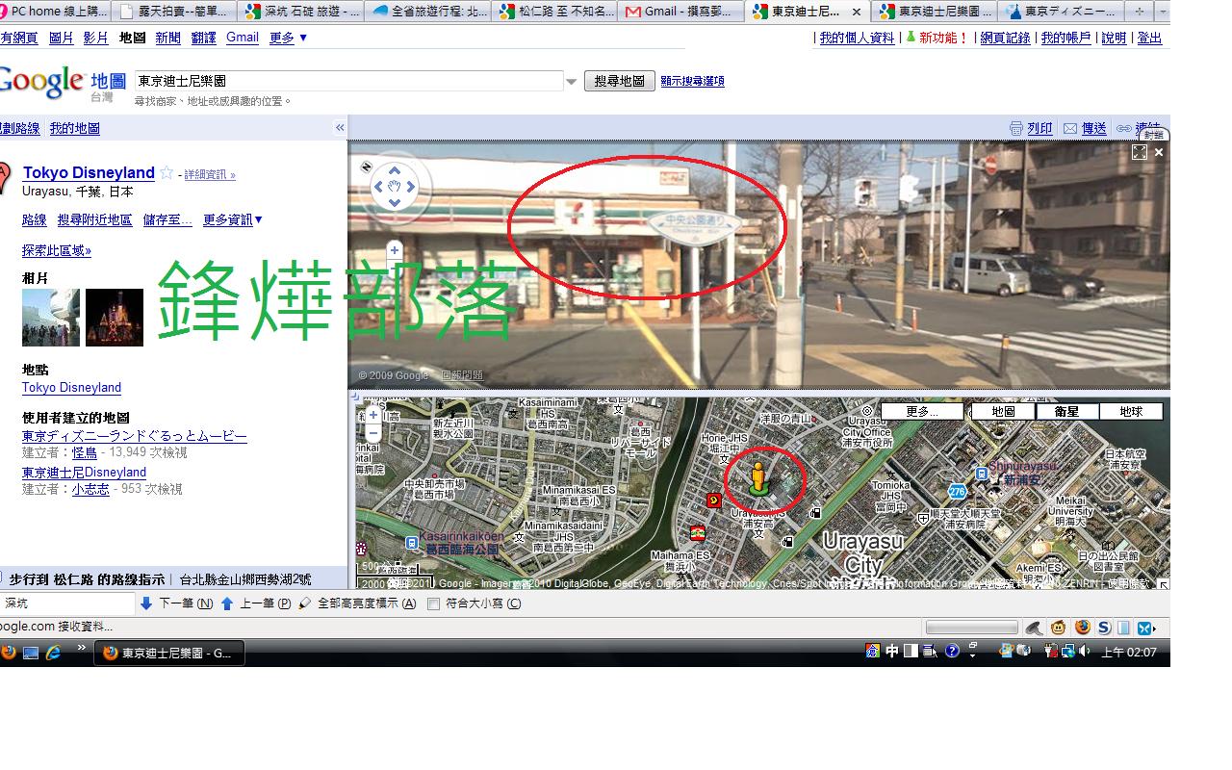Click the map zoom-in plus button
Screen dimensions: 1232x770
tap(373, 415)
